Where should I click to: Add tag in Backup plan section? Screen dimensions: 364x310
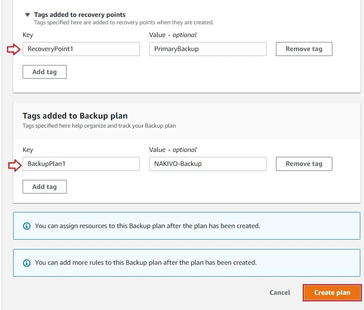coord(44,186)
